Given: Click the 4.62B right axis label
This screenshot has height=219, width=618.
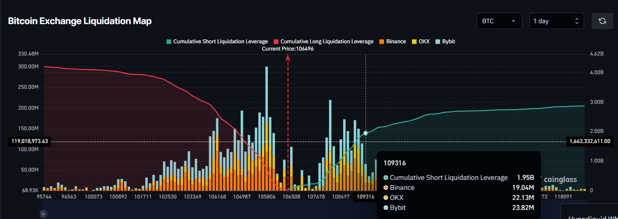Looking at the screenshot, I should pyautogui.click(x=597, y=54).
